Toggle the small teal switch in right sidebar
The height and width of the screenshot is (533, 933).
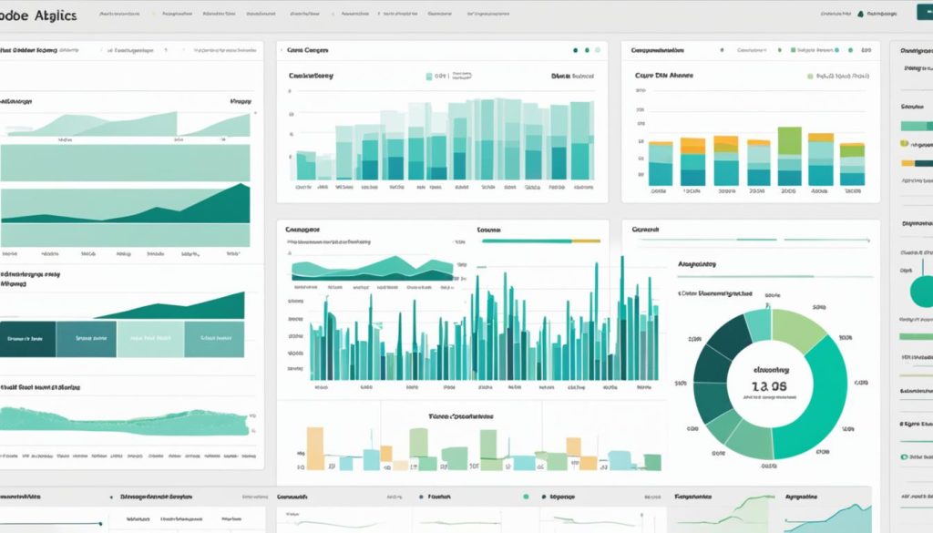905,456
